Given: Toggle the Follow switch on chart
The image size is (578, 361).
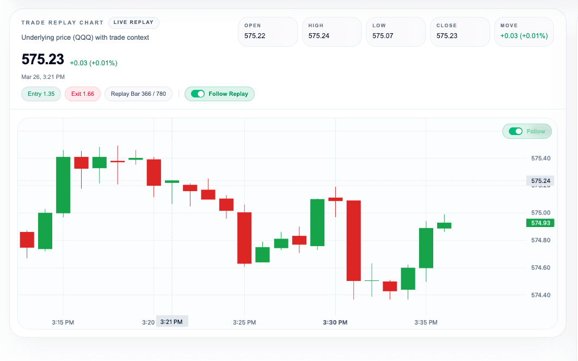Looking at the screenshot, I should 515,131.
